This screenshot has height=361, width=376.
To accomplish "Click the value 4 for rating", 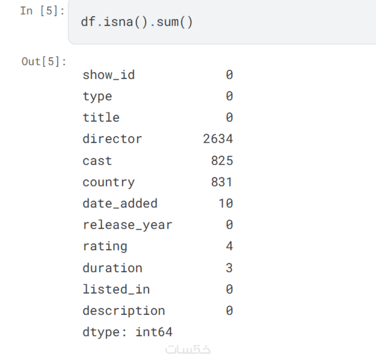I will (x=229, y=246).
